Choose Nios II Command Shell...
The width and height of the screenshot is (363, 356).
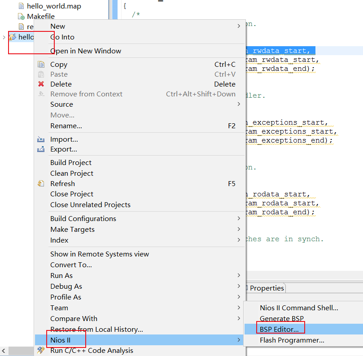(x=304, y=308)
